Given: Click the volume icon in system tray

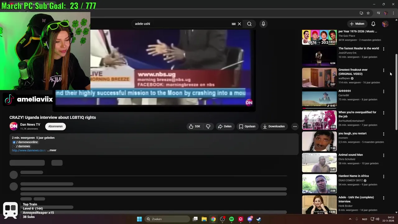Looking at the screenshot, I should tap(377, 219).
